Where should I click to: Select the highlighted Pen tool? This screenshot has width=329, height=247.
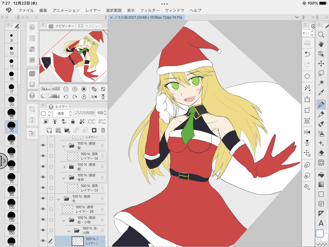[321, 105]
